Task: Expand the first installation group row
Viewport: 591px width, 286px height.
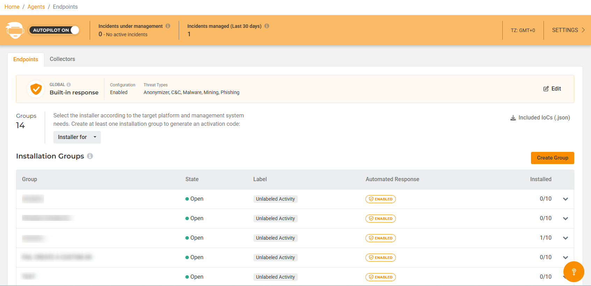Action: tap(566, 199)
